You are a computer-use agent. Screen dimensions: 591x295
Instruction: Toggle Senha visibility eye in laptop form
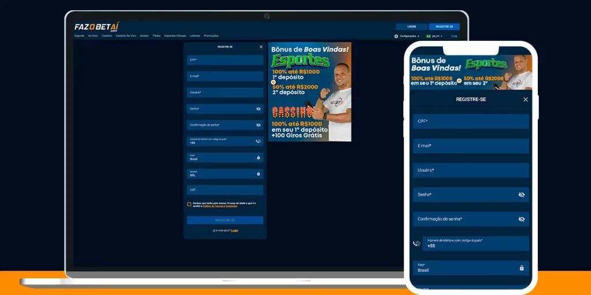[258, 109]
